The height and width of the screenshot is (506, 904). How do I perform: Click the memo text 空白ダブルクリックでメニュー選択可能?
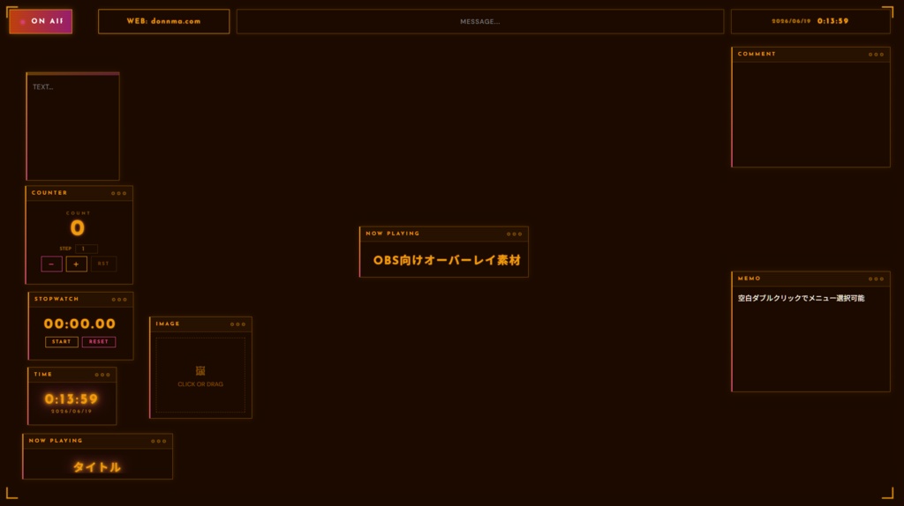[x=801, y=298]
